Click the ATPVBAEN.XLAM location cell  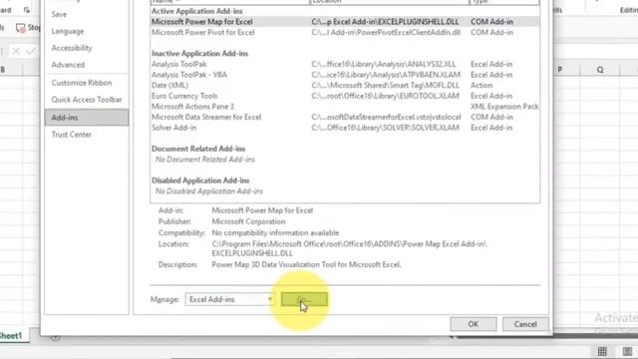pyautogui.click(x=386, y=75)
